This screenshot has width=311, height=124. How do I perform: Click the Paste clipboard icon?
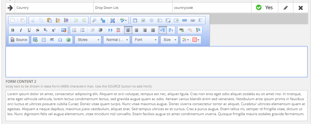50,20
